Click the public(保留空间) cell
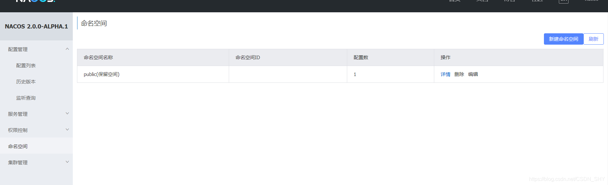 point(153,74)
